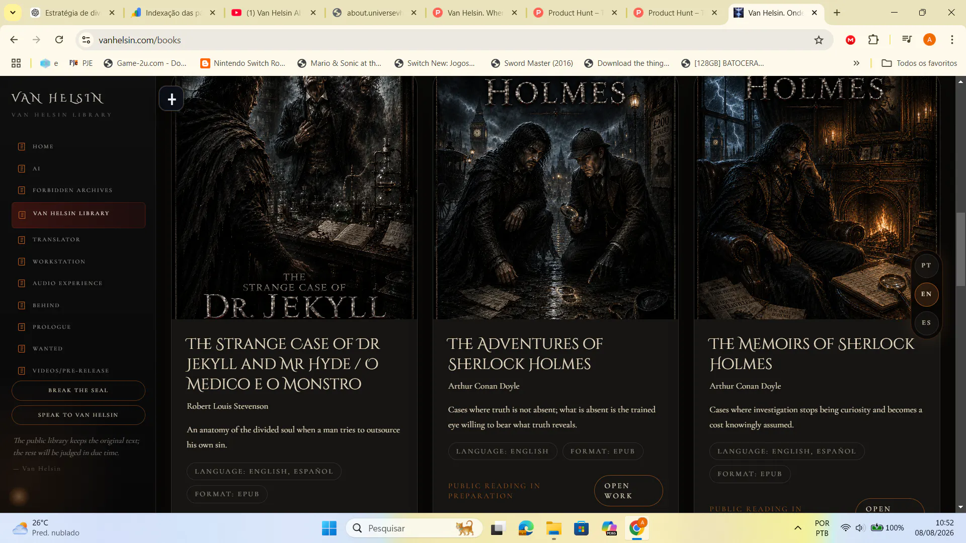Open the Translator sidebar item
The image size is (966, 543).
56,239
